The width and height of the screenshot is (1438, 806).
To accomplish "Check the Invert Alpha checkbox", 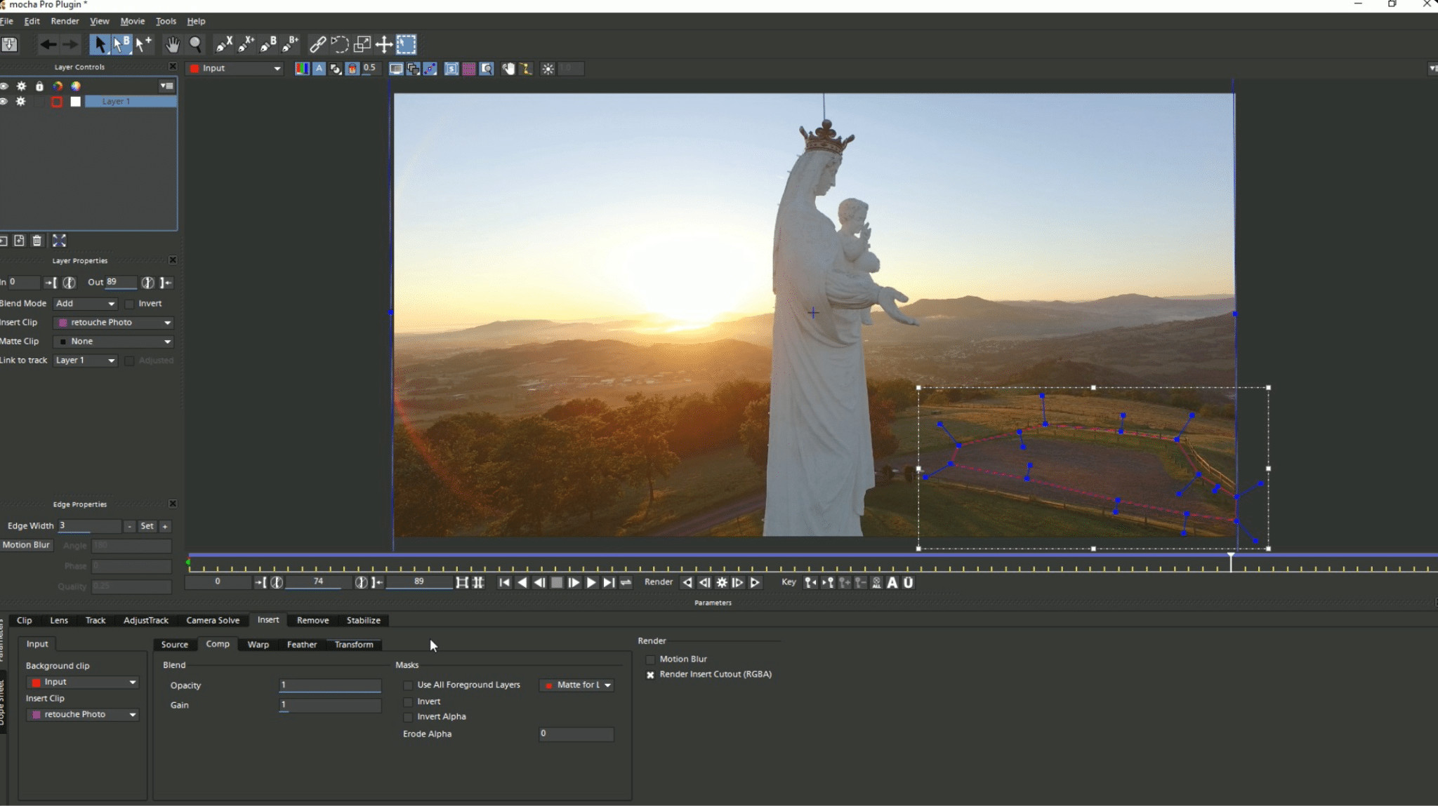I will tap(408, 717).
